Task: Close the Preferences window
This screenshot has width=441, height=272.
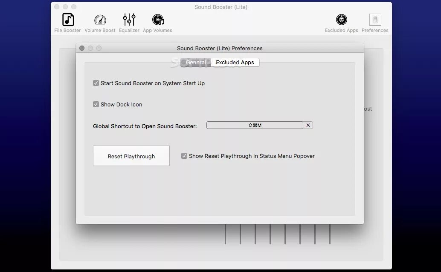Action: click(82, 48)
